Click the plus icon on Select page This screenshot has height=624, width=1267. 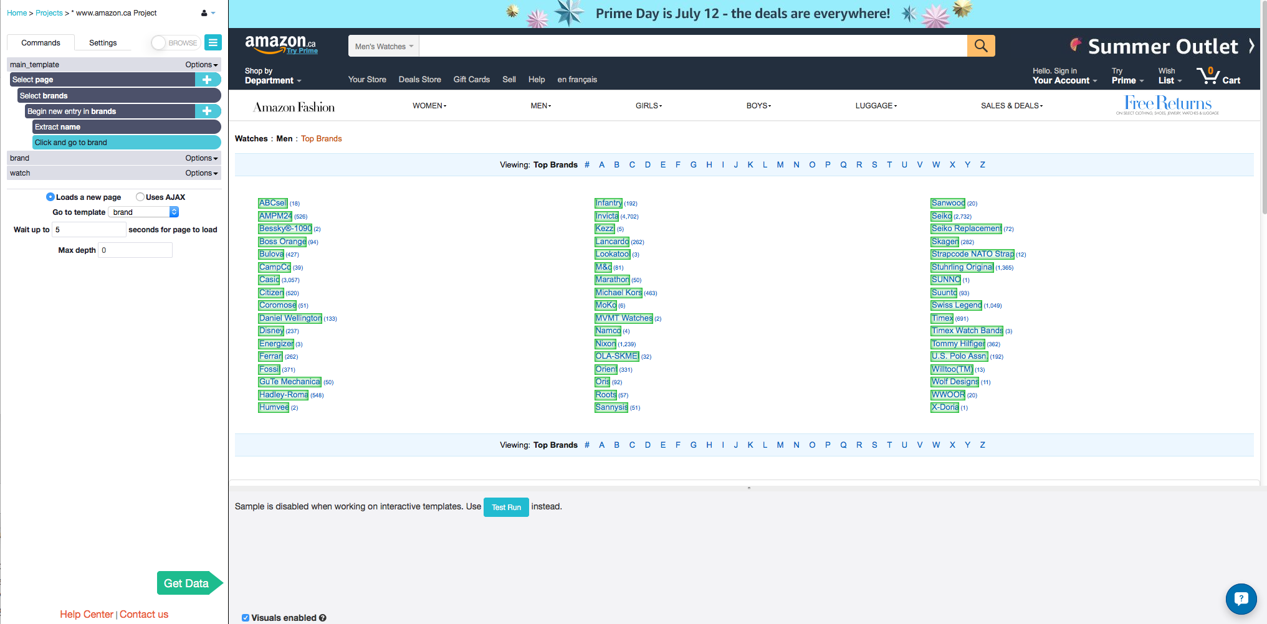207,80
